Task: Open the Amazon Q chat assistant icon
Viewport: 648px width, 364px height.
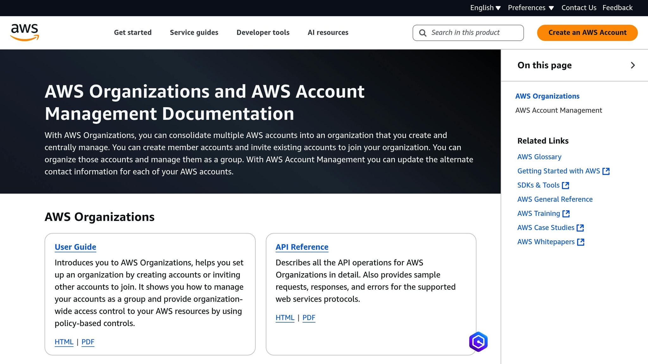Action: tap(478, 342)
